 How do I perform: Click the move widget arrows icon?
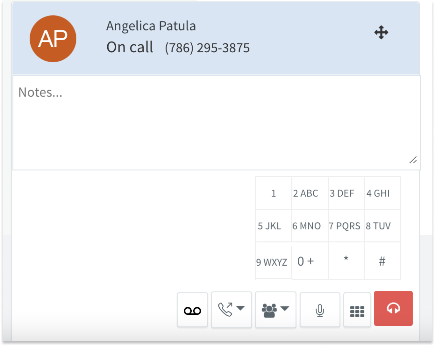381,33
